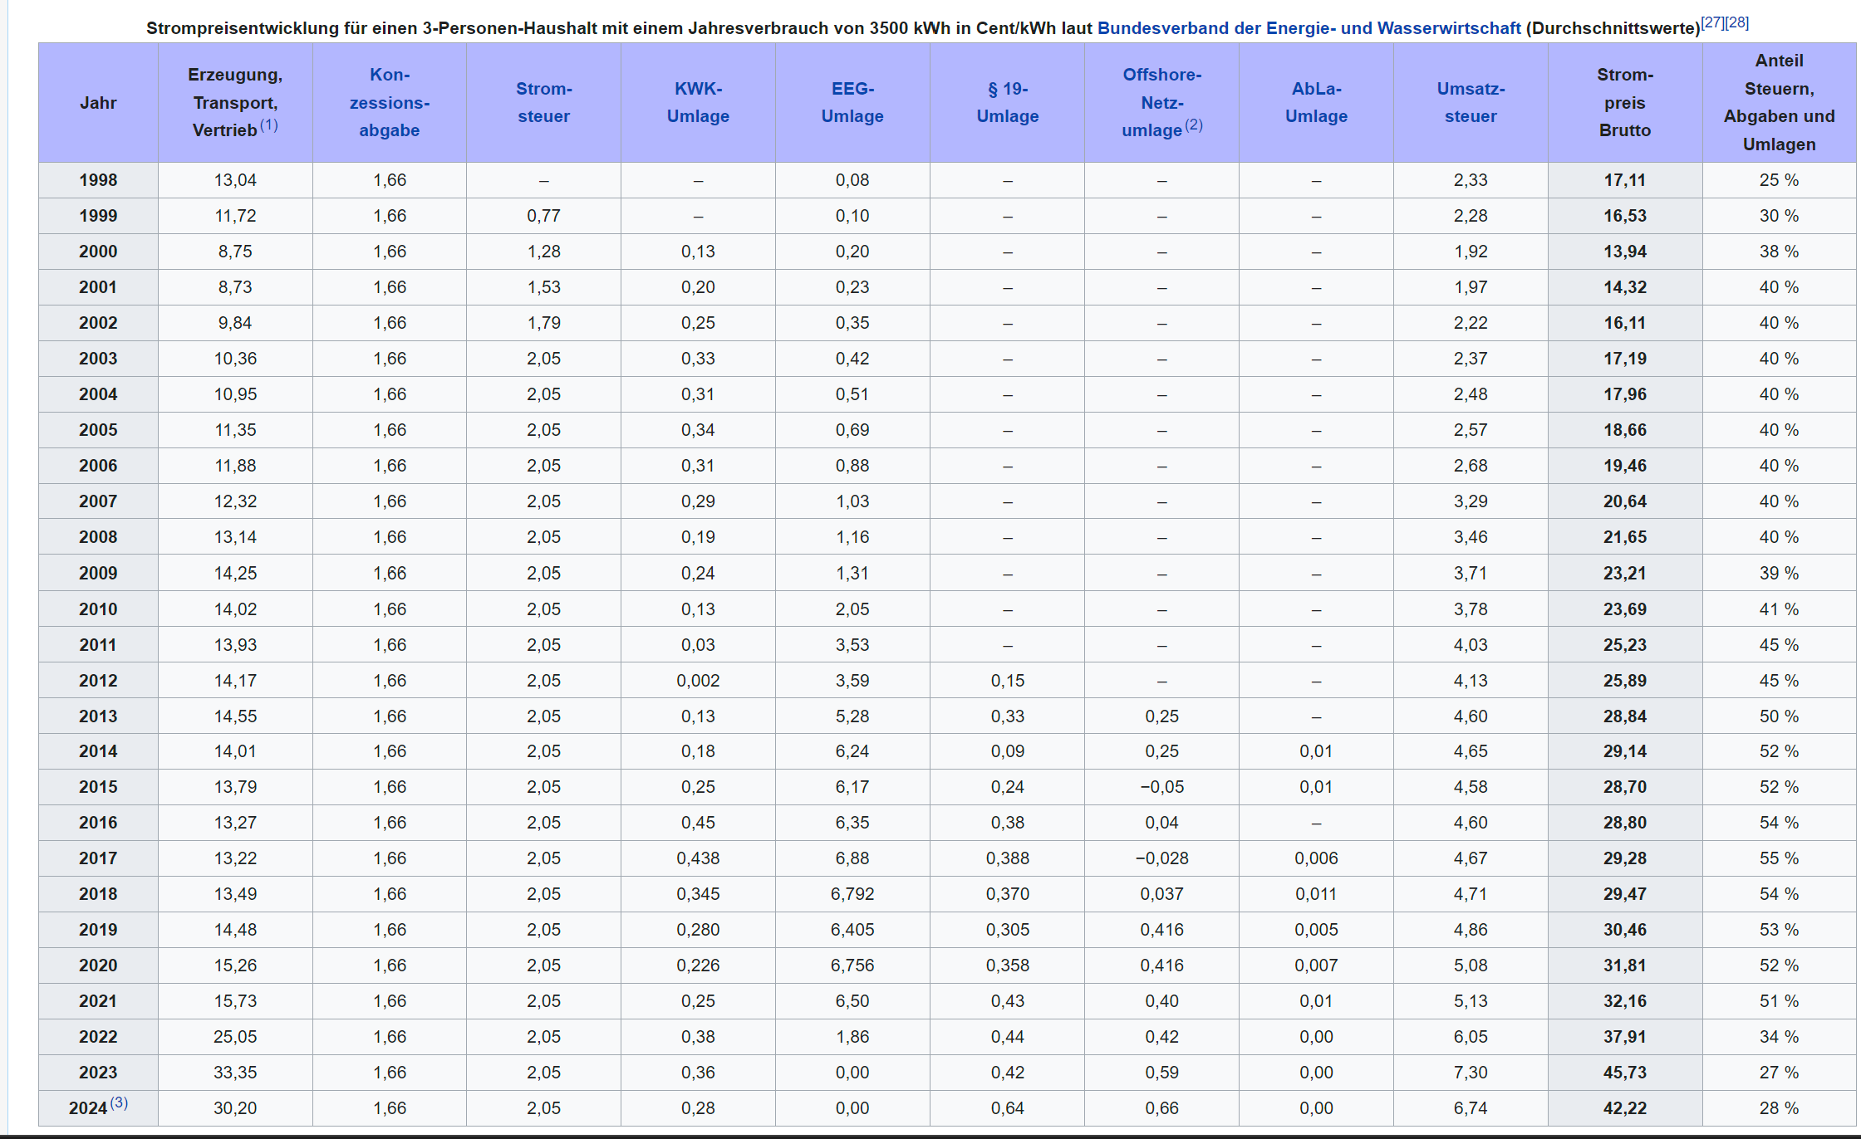
Task: Open Bundesverband der Energie- und Wasserwirtschaft link
Action: [x=1309, y=28]
